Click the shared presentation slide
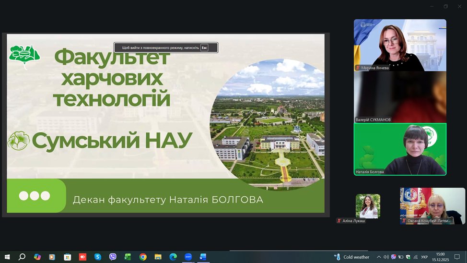Screen dimensions: 467x263 [x=163, y=125]
